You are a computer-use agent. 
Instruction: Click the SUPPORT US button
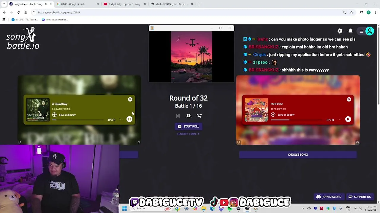point(360,197)
